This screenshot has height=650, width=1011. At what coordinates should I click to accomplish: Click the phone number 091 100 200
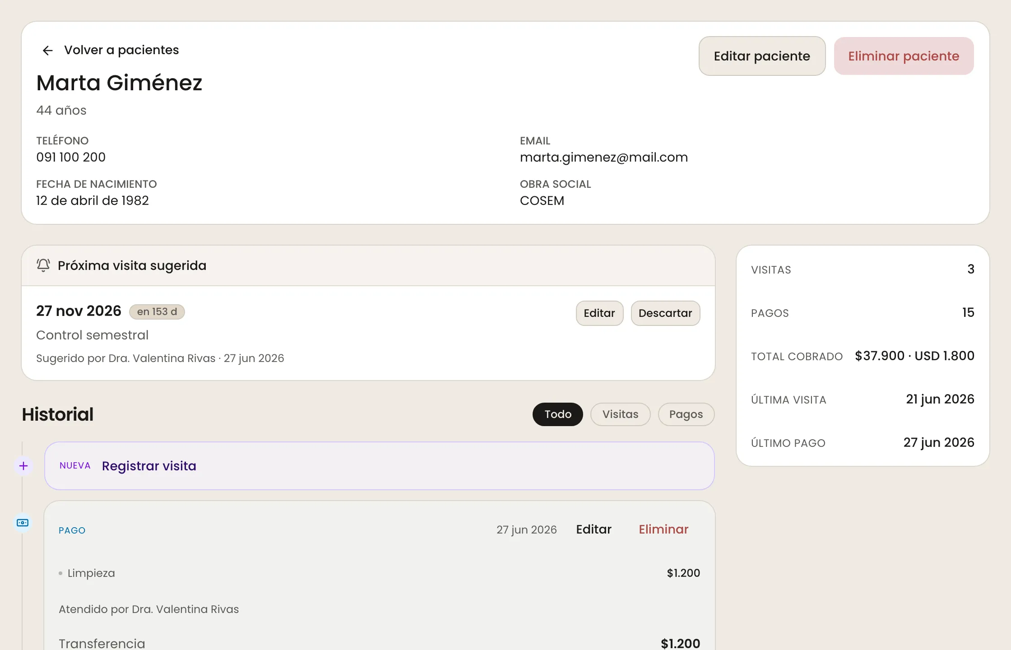[x=71, y=157]
